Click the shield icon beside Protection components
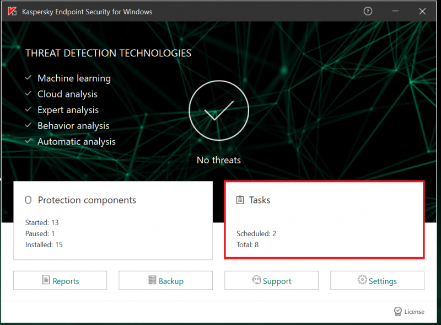Screen dimensions: 441x325 (29, 200)
